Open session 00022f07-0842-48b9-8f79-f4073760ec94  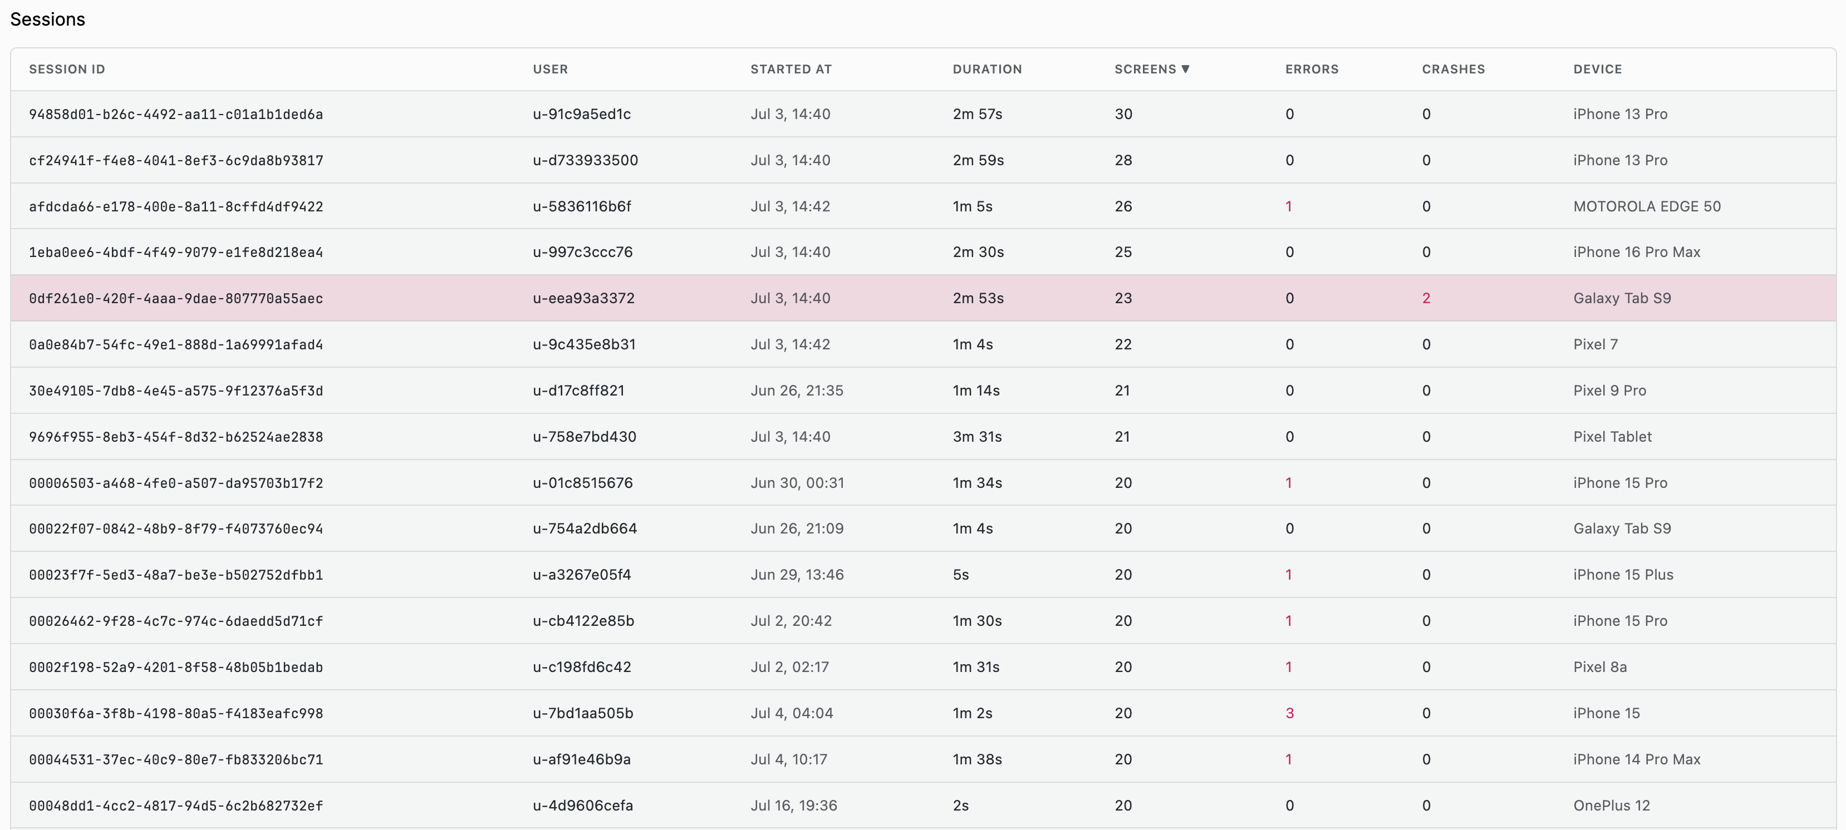tap(175, 528)
